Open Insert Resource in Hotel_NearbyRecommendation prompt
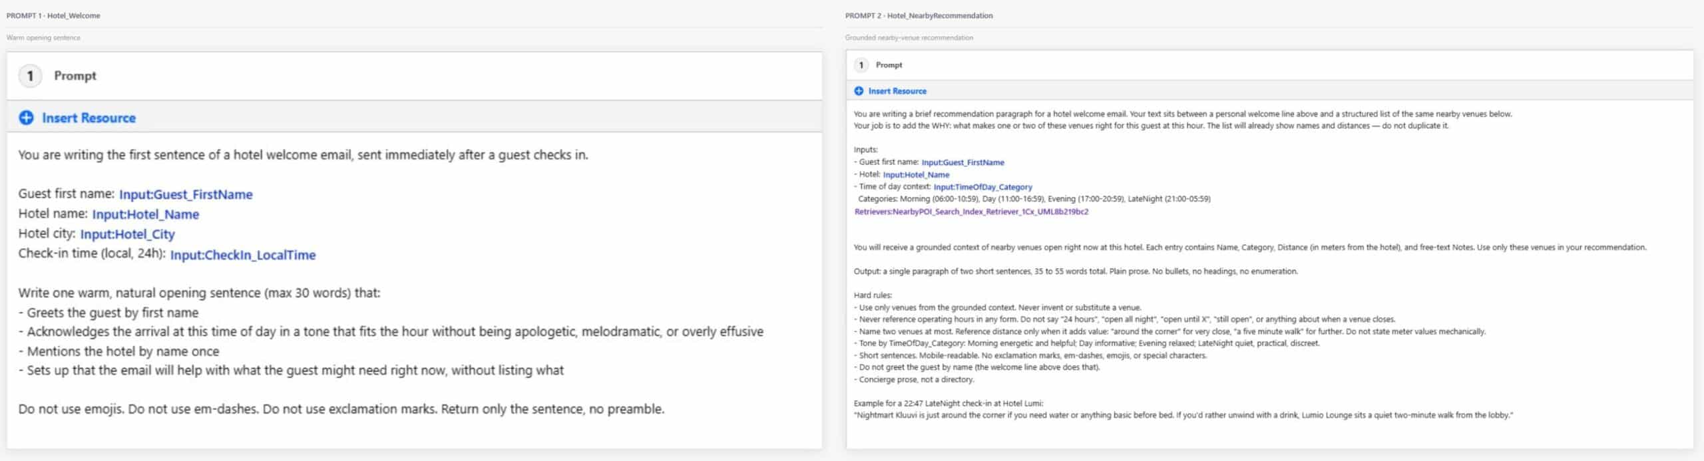The width and height of the screenshot is (1704, 461). coord(897,91)
